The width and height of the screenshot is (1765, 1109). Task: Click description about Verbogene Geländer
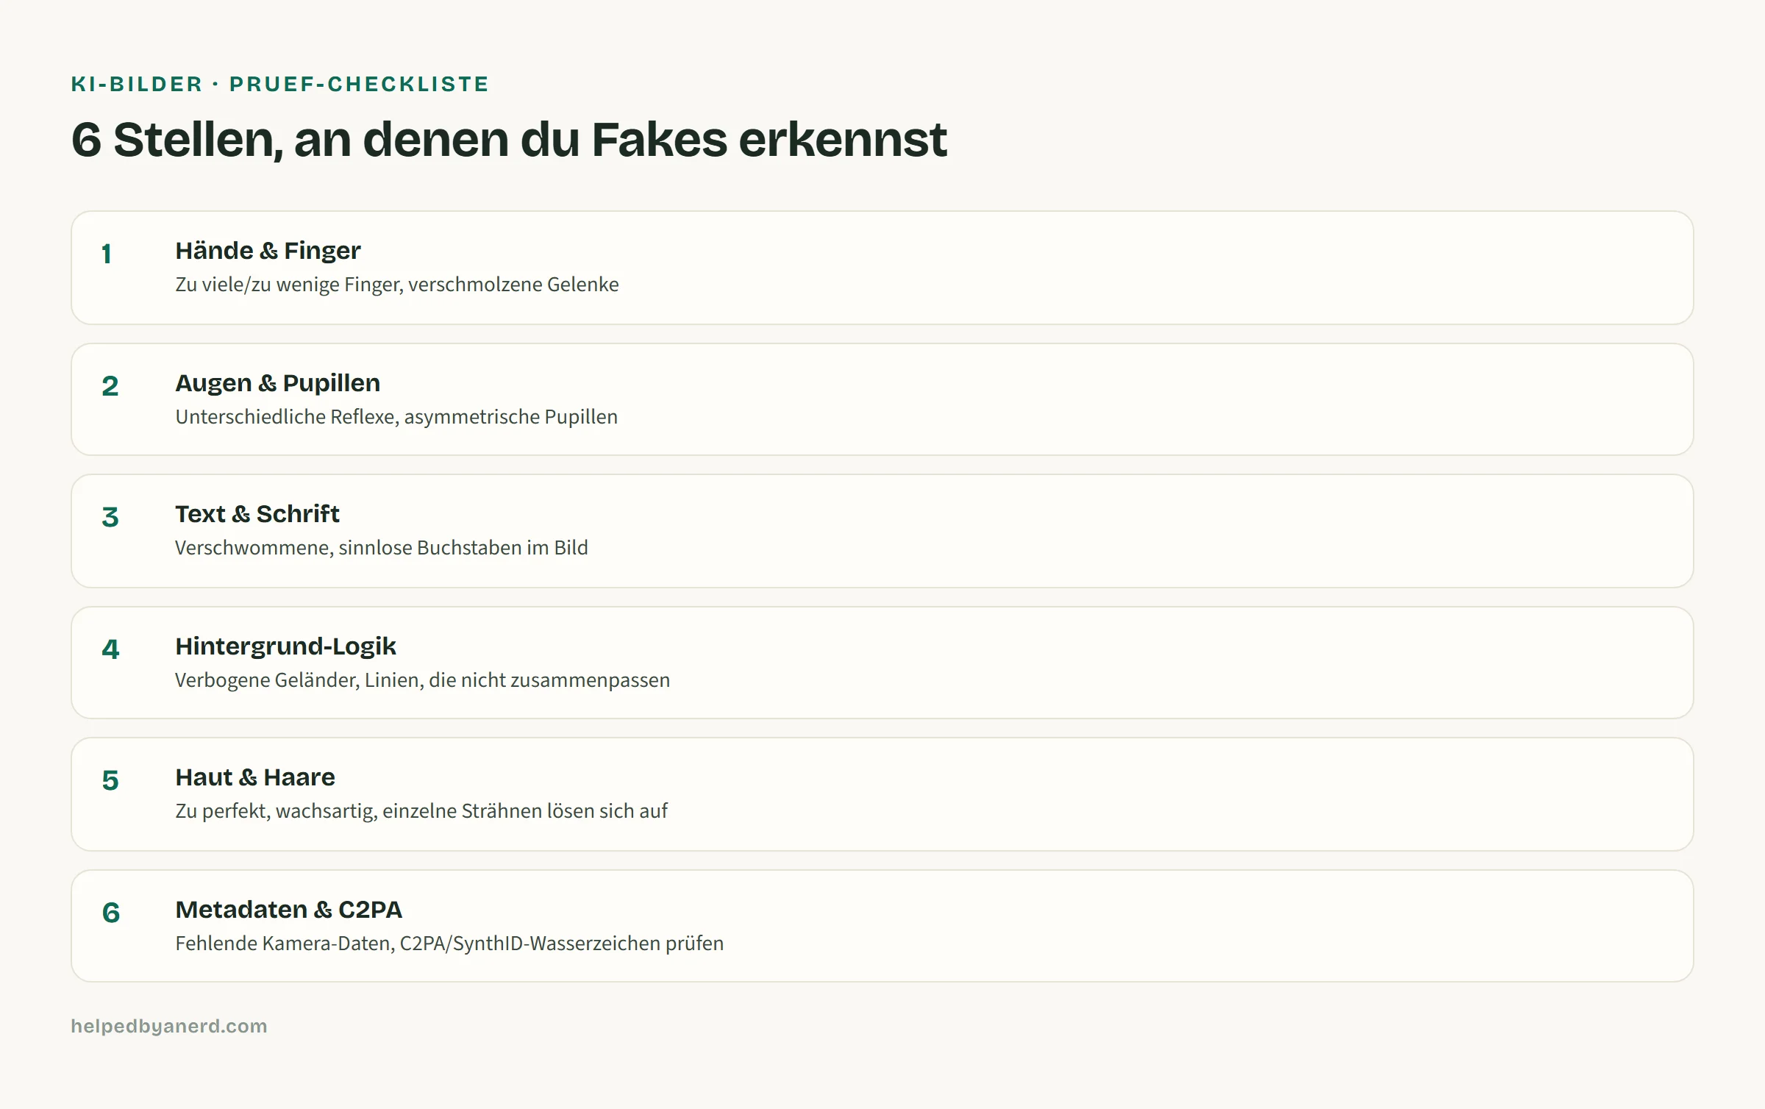click(422, 680)
